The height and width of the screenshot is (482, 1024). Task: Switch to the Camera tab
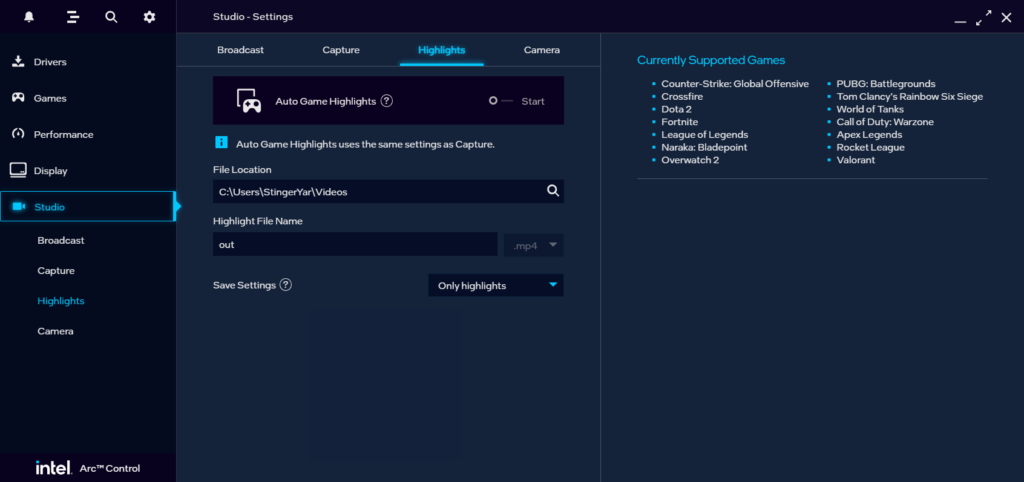(542, 50)
